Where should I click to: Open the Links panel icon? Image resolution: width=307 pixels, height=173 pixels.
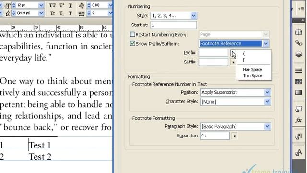pos(298,43)
